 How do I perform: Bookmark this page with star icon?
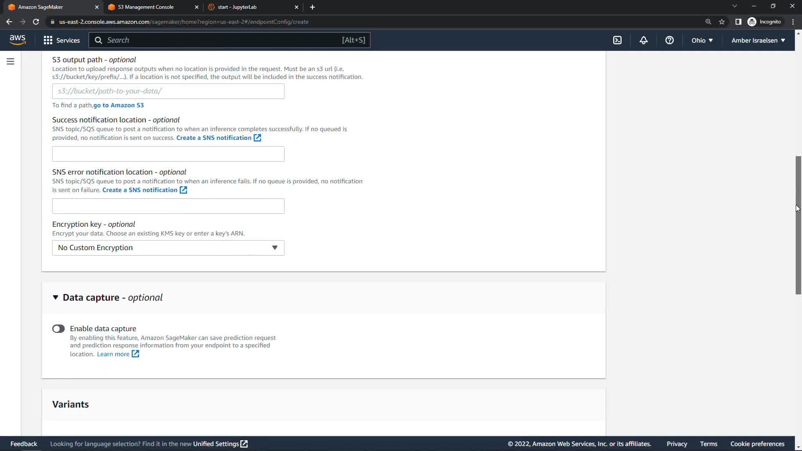[x=721, y=22]
